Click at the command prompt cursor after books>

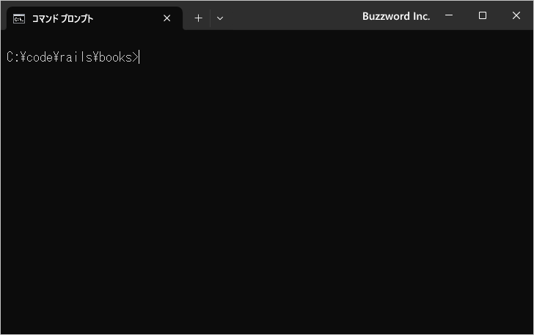139,57
